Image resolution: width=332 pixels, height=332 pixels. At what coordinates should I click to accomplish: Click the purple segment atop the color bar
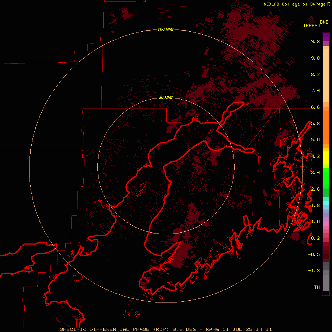coord(326,37)
